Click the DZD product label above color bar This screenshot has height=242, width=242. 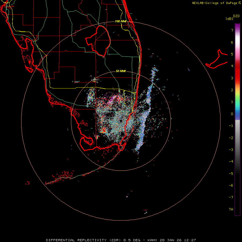[x=236, y=16]
